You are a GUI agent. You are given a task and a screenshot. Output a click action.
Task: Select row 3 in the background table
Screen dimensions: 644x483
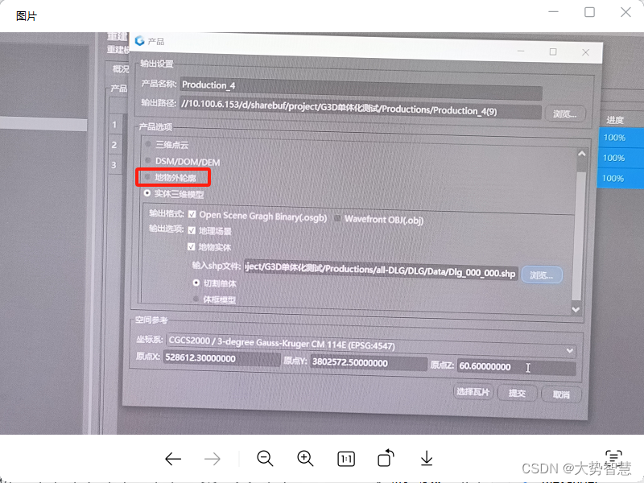(114, 165)
